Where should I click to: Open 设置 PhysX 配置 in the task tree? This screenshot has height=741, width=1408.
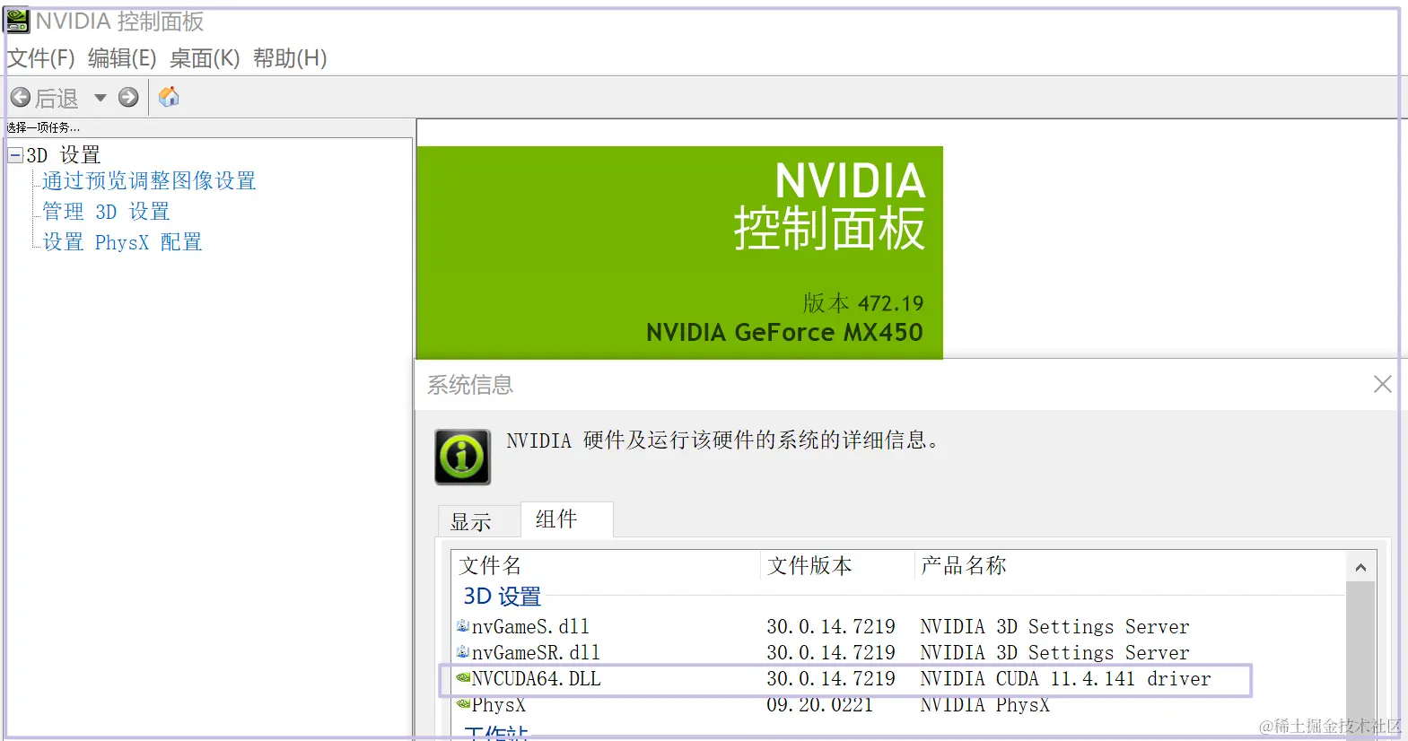pos(122,242)
